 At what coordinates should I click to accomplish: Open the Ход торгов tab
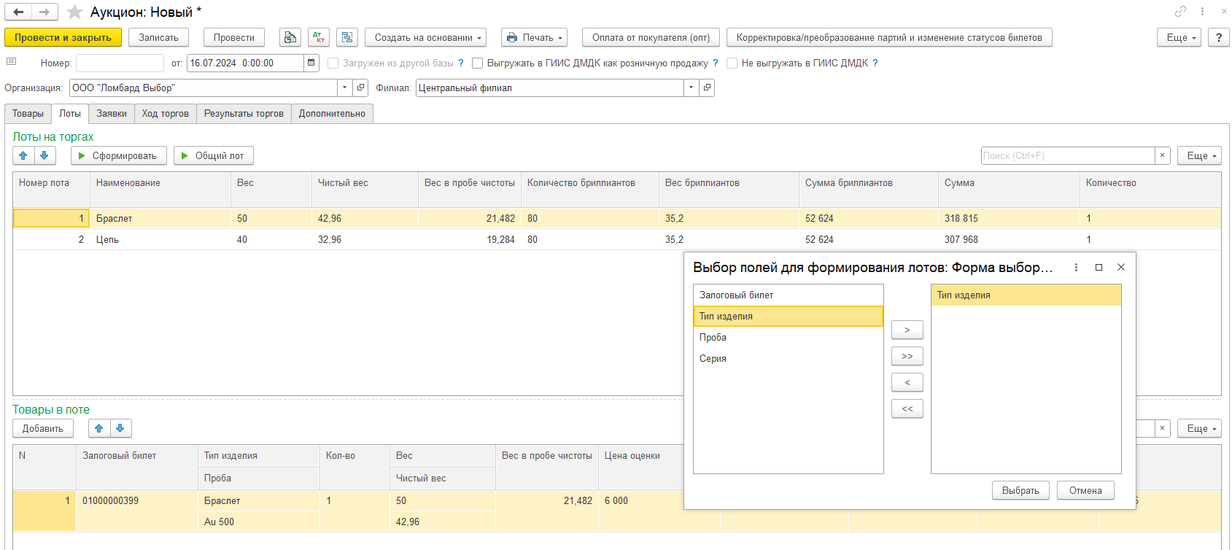166,113
